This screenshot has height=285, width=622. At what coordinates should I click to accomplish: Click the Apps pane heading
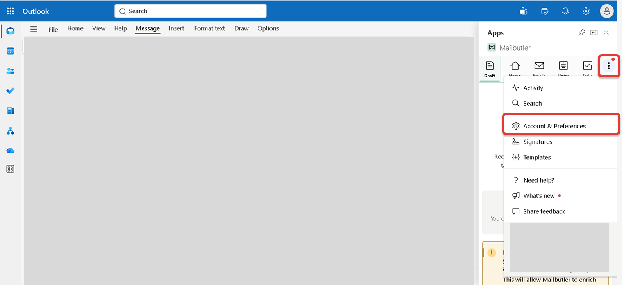(x=495, y=33)
